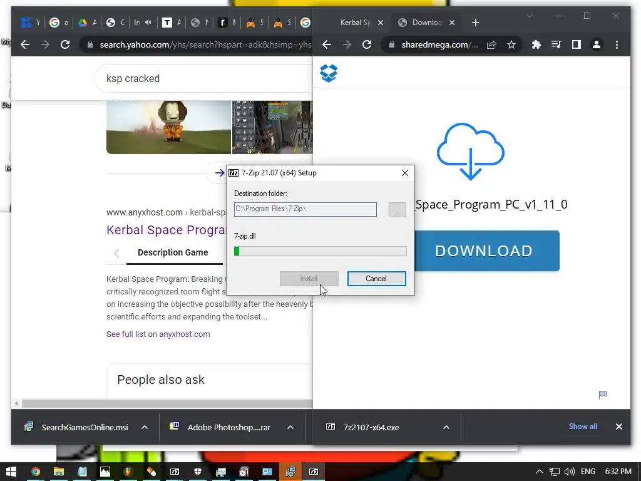Close the downloads bar

click(x=619, y=427)
